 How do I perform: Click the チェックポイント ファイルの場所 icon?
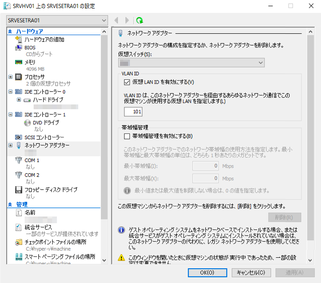18,242
